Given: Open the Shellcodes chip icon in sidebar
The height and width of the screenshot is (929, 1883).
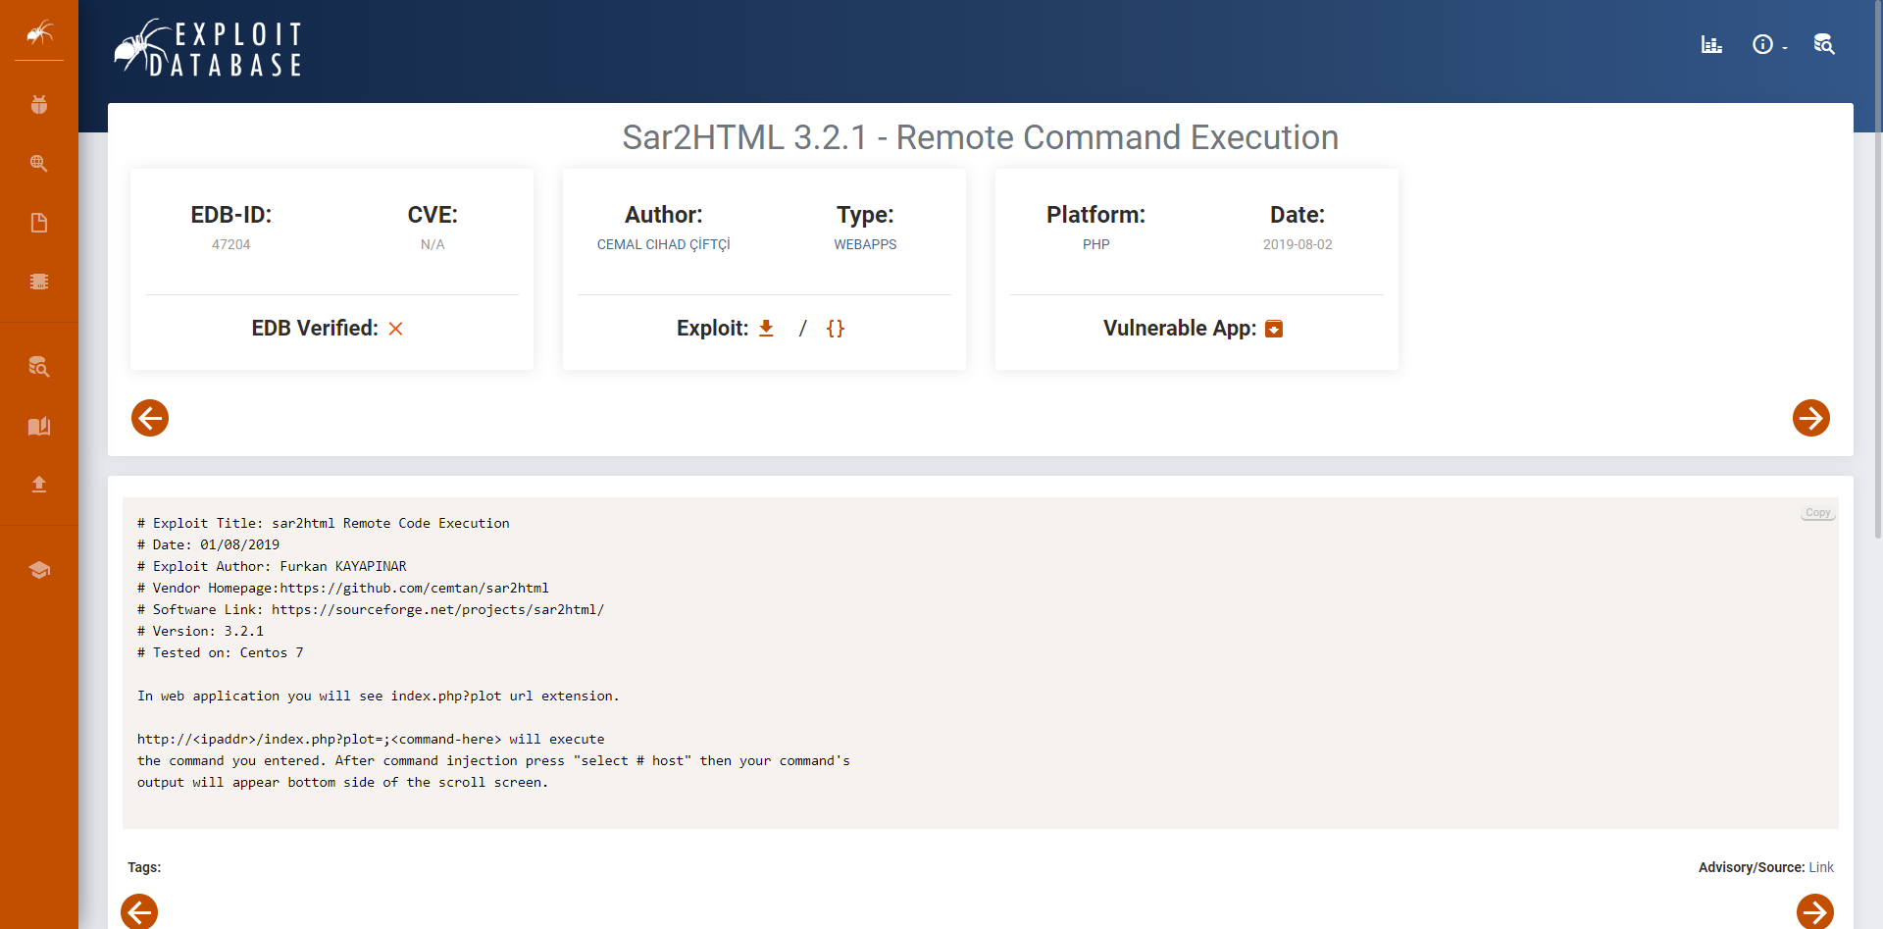Looking at the screenshot, I should click(x=39, y=282).
